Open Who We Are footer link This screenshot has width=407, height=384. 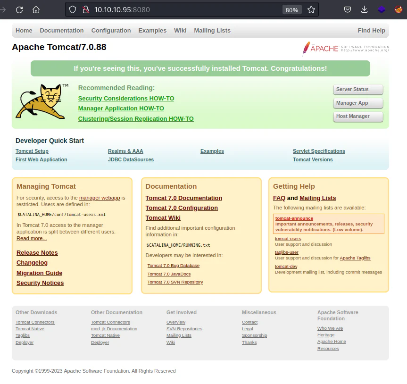tap(330, 328)
